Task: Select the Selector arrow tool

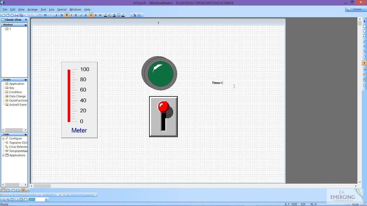Action: click(364, 21)
